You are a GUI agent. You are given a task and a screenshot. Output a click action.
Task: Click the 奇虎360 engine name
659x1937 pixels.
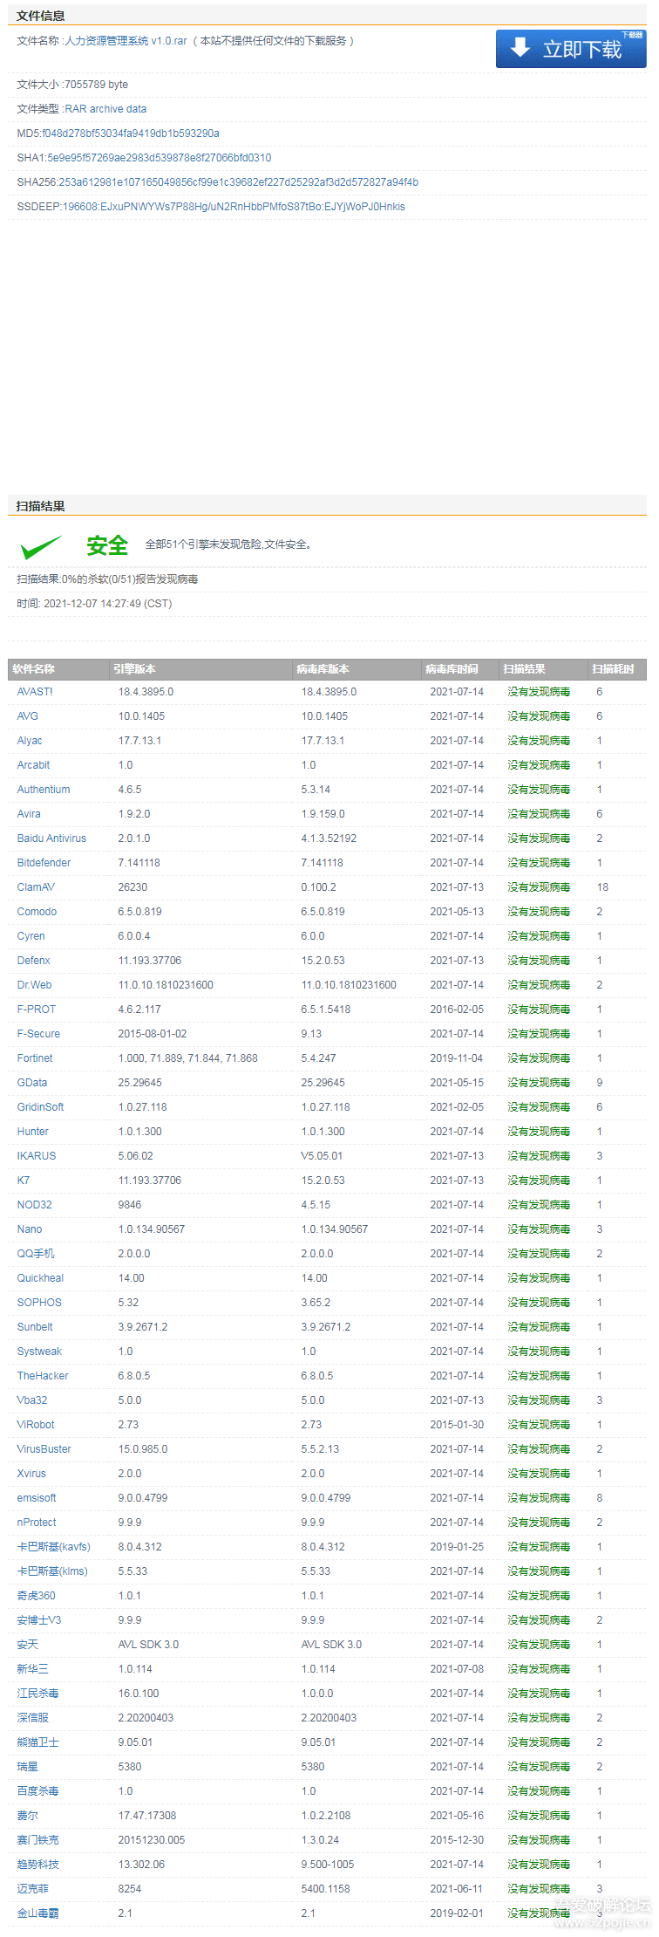(x=37, y=1596)
